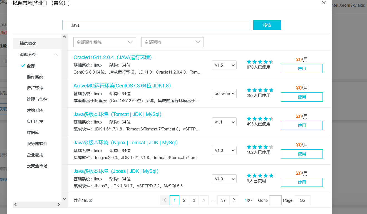The width and height of the screenshot is (367, 214).
Task: Open V1.0 version dropdown for Nginx image
Action: (x=224, y=150)
